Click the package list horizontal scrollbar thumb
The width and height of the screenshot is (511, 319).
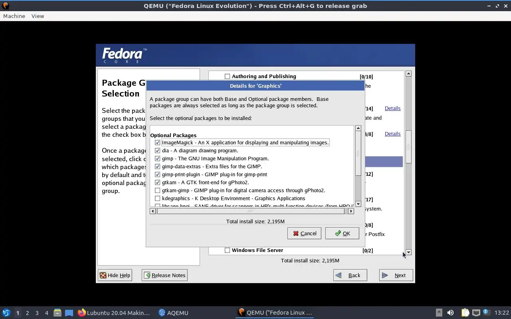coord(250,211)
